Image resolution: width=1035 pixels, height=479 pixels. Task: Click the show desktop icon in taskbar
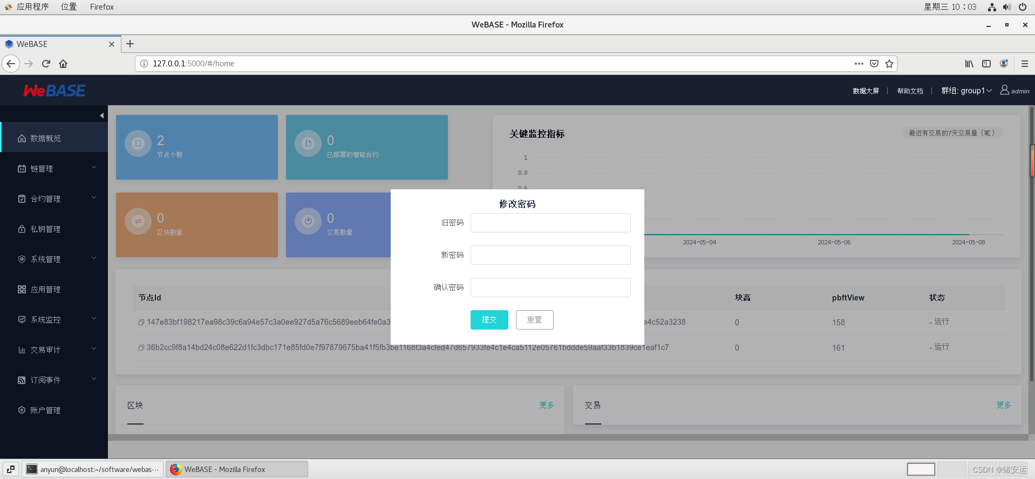pos(11,469)
